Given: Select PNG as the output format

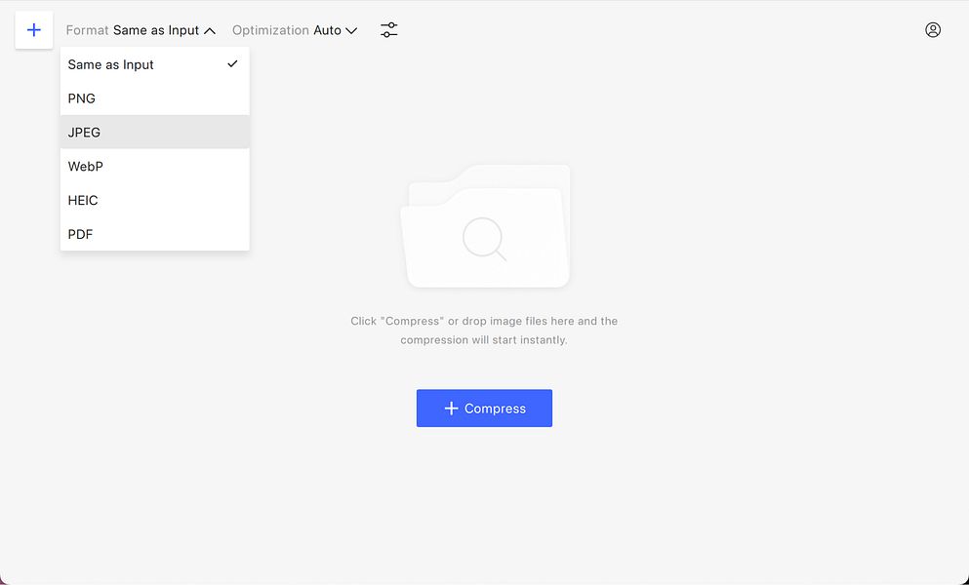Looking at the screenshot, I should [x=81, y=98].
